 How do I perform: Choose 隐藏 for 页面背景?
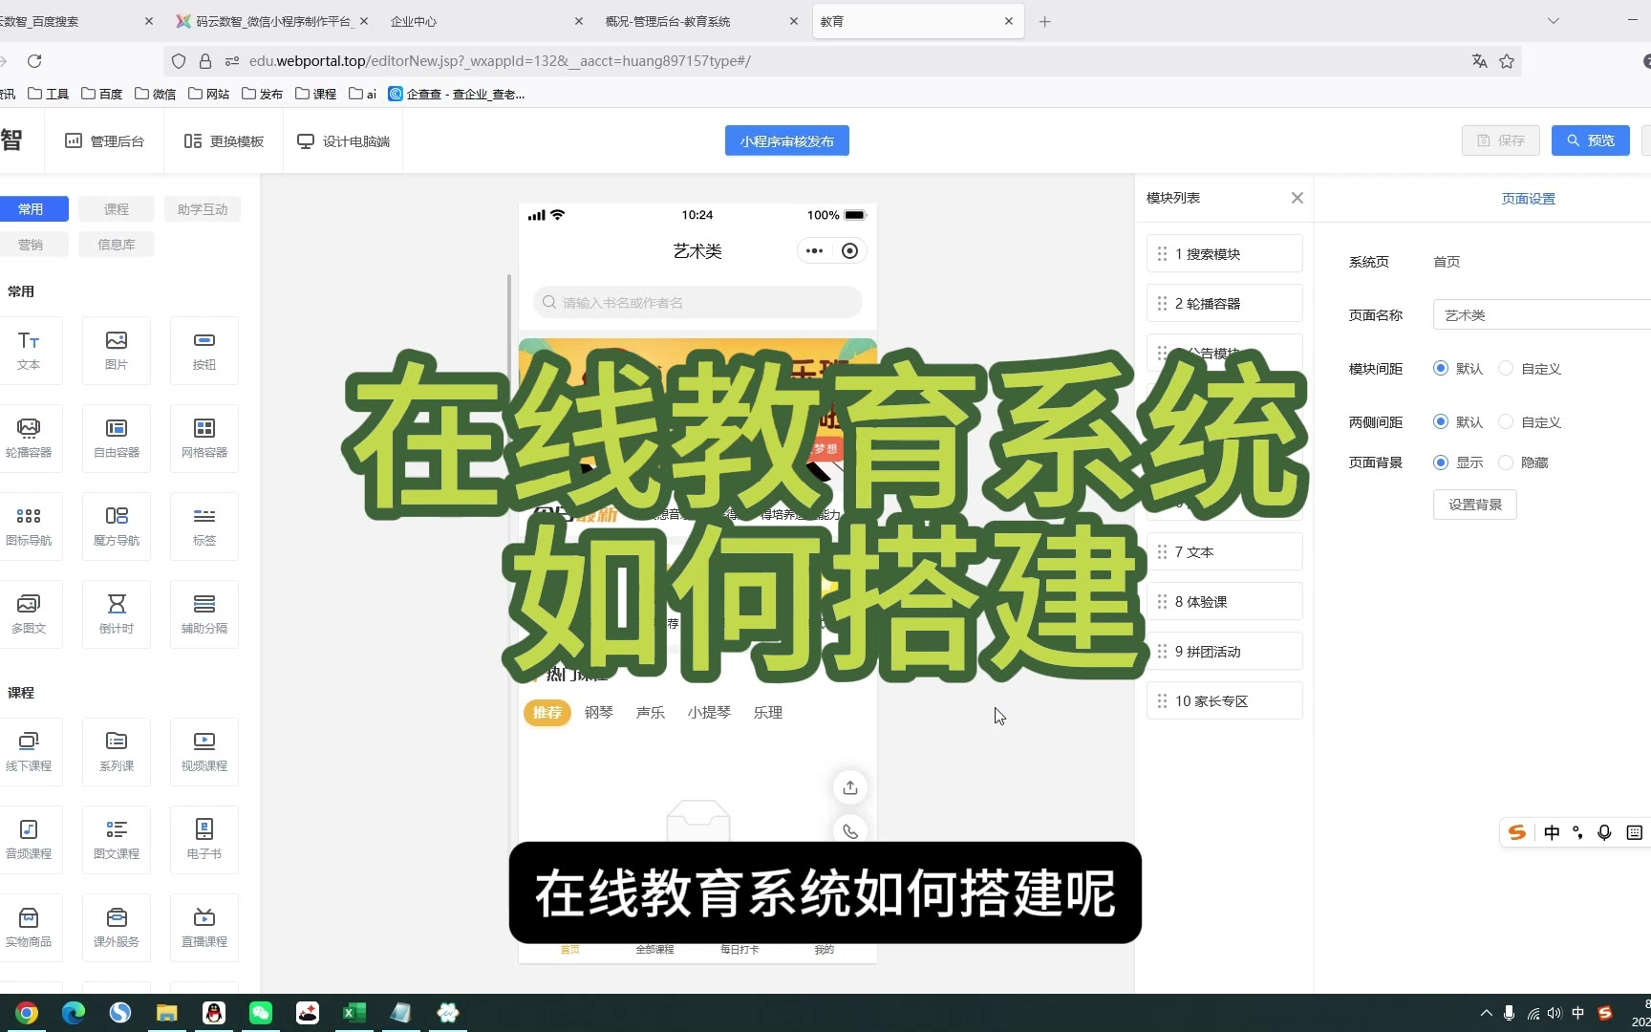(1507, 462)
